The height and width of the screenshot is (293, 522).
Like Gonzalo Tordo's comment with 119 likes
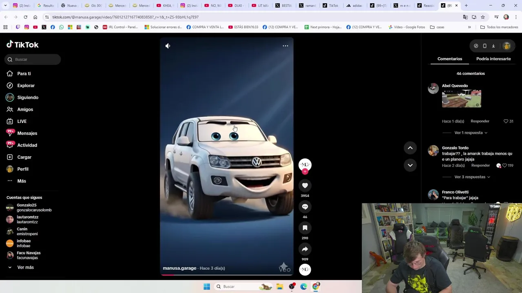coord(504,166)
